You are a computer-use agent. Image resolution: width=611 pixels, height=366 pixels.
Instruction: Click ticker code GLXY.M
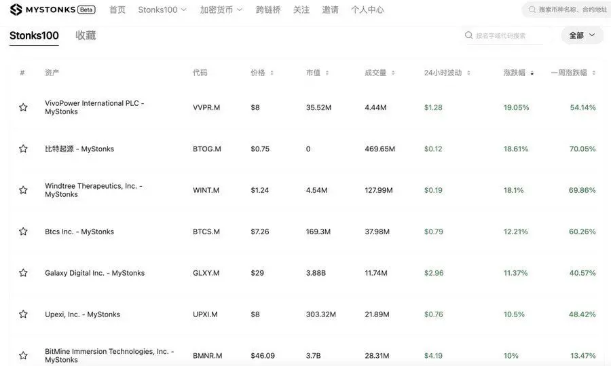click(206, 273)
